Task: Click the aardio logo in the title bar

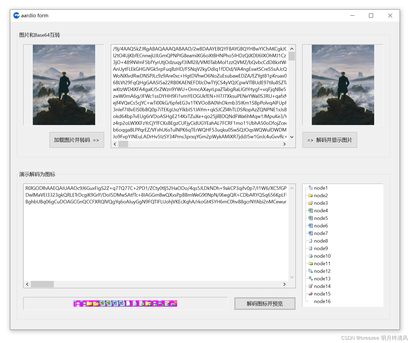Action: pyautogui.click(x=16, y=15)
